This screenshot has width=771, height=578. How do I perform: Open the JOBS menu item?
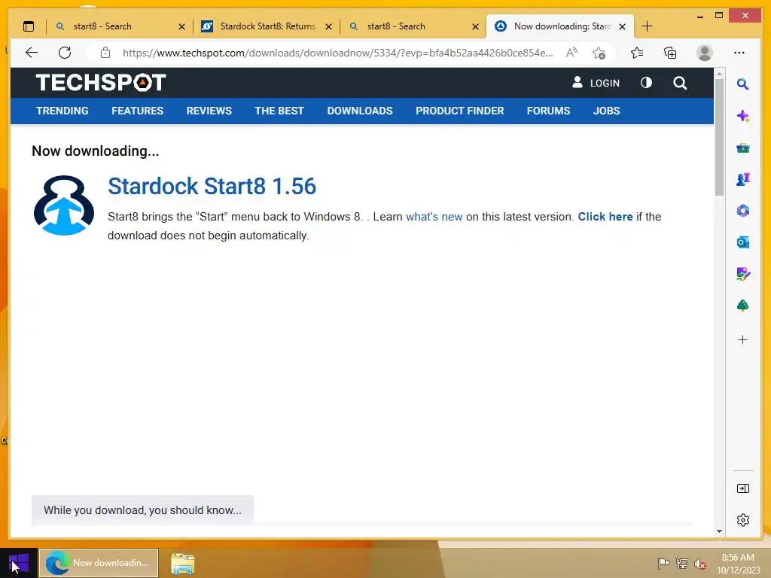606,111
